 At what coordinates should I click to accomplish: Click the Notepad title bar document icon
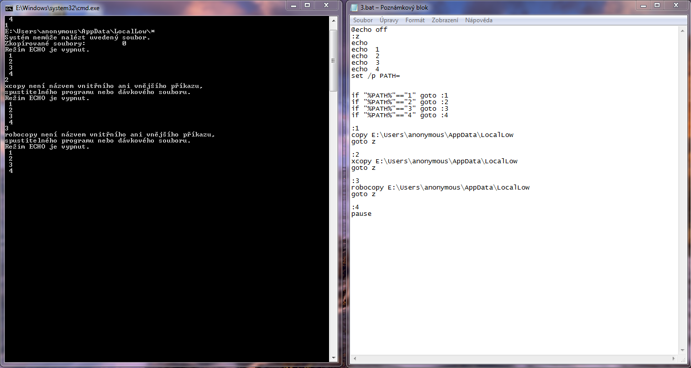(354, 8)
